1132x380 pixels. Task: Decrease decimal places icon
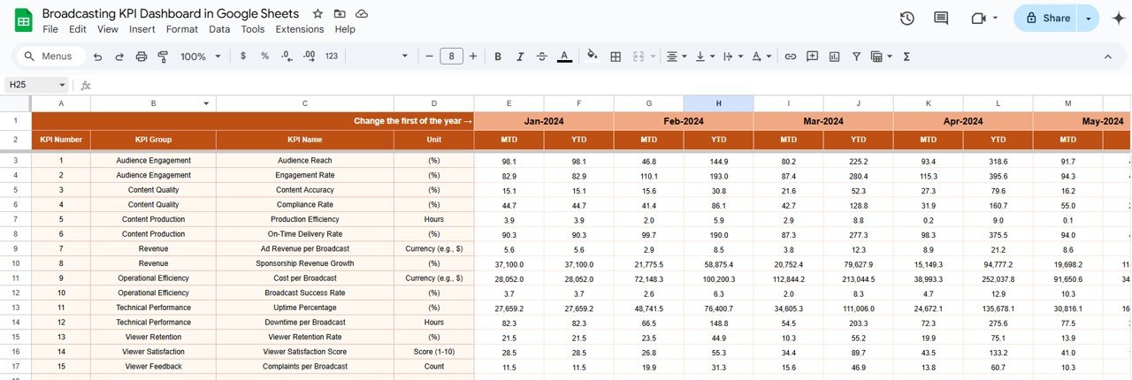point(287,57)
